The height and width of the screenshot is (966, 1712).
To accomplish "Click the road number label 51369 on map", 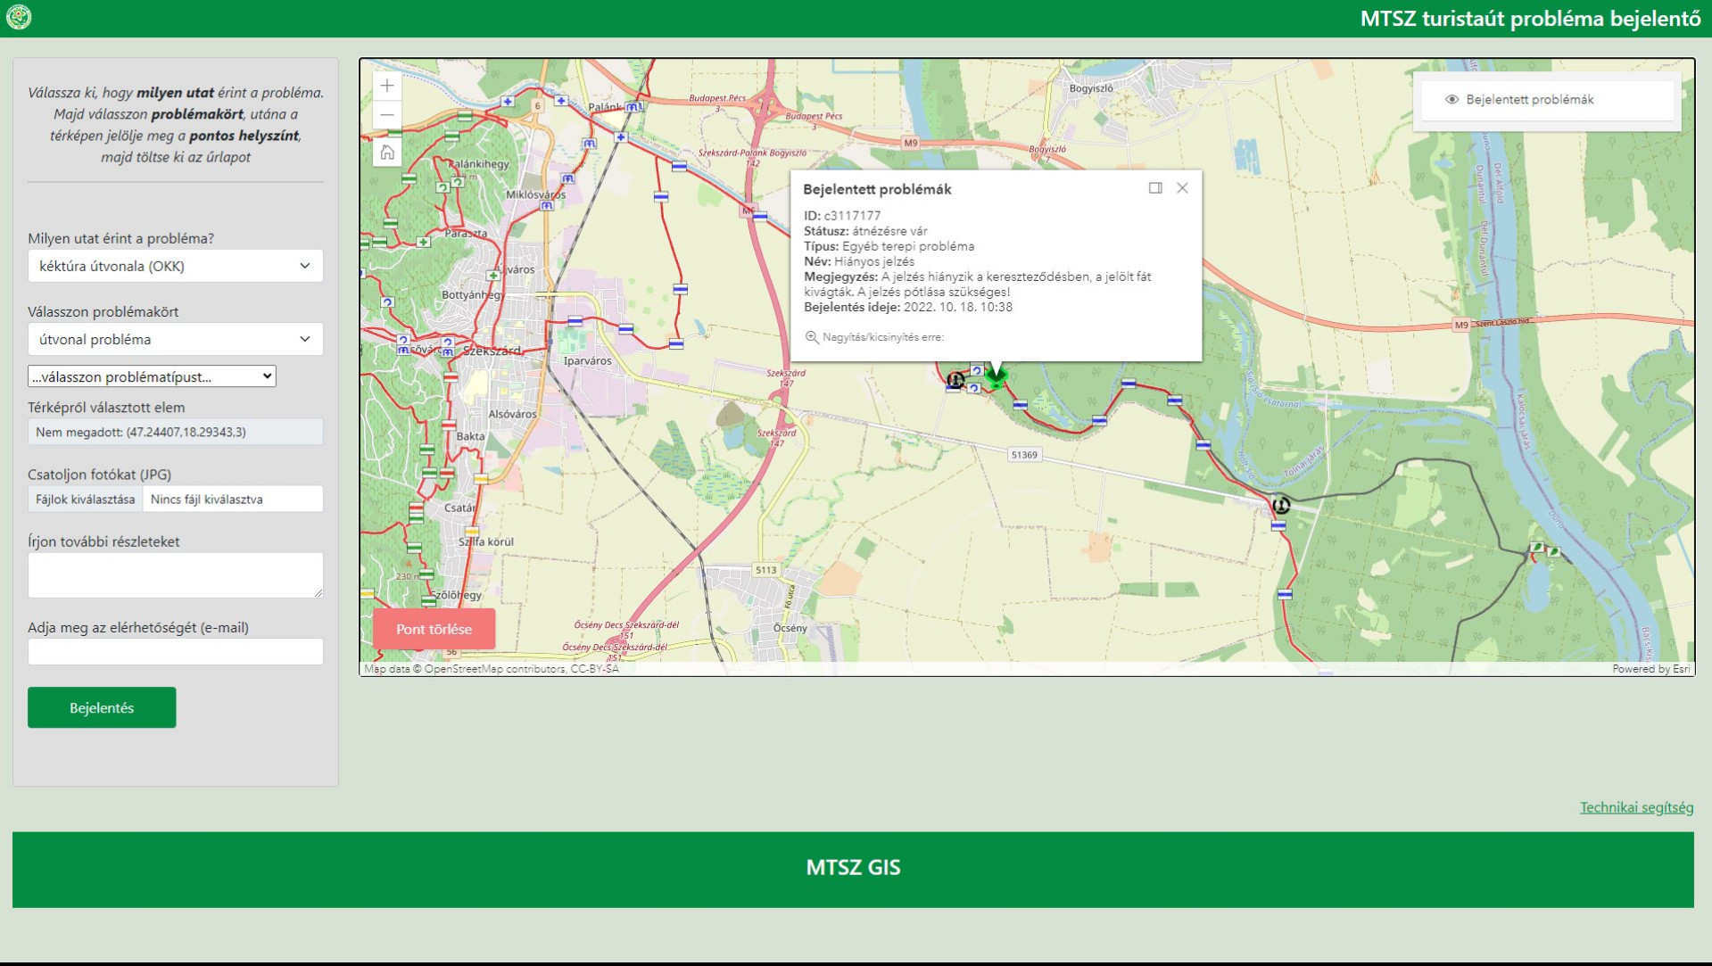I will pyautogui.click(x=1024, y=455).
